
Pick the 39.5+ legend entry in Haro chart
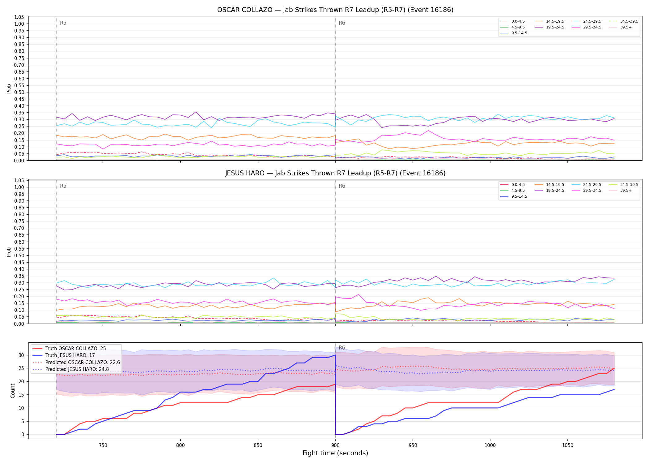point(621,191)
